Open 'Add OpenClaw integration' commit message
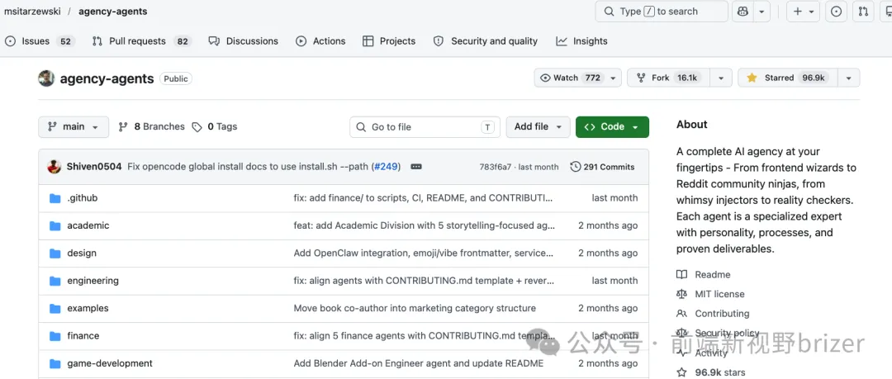The height and width of the screenshot is (379, 892). point(424,253)
